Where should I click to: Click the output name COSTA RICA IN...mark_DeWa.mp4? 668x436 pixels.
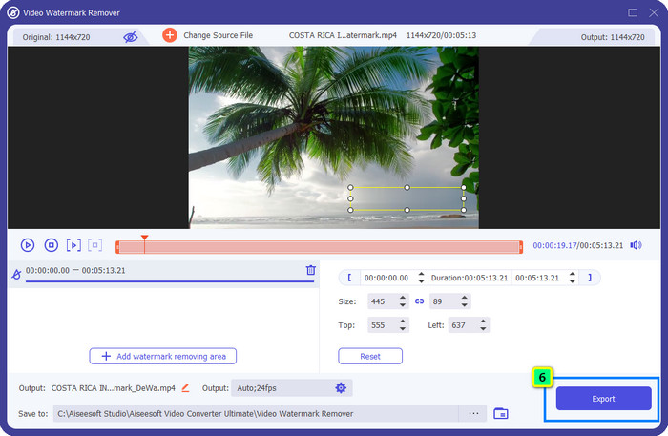114,388
